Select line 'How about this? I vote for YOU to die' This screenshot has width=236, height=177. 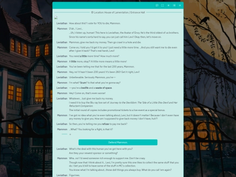click(95, 23)
